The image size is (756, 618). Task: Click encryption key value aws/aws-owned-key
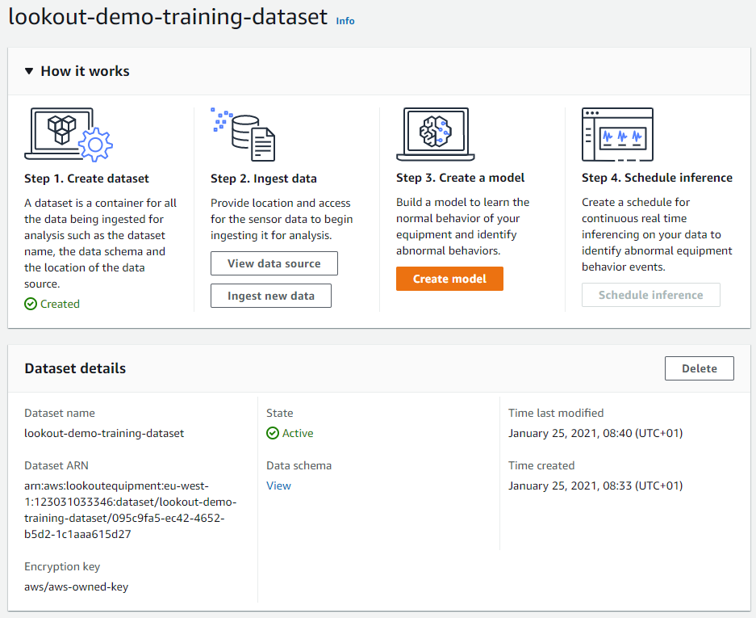(x=76, y=587)
